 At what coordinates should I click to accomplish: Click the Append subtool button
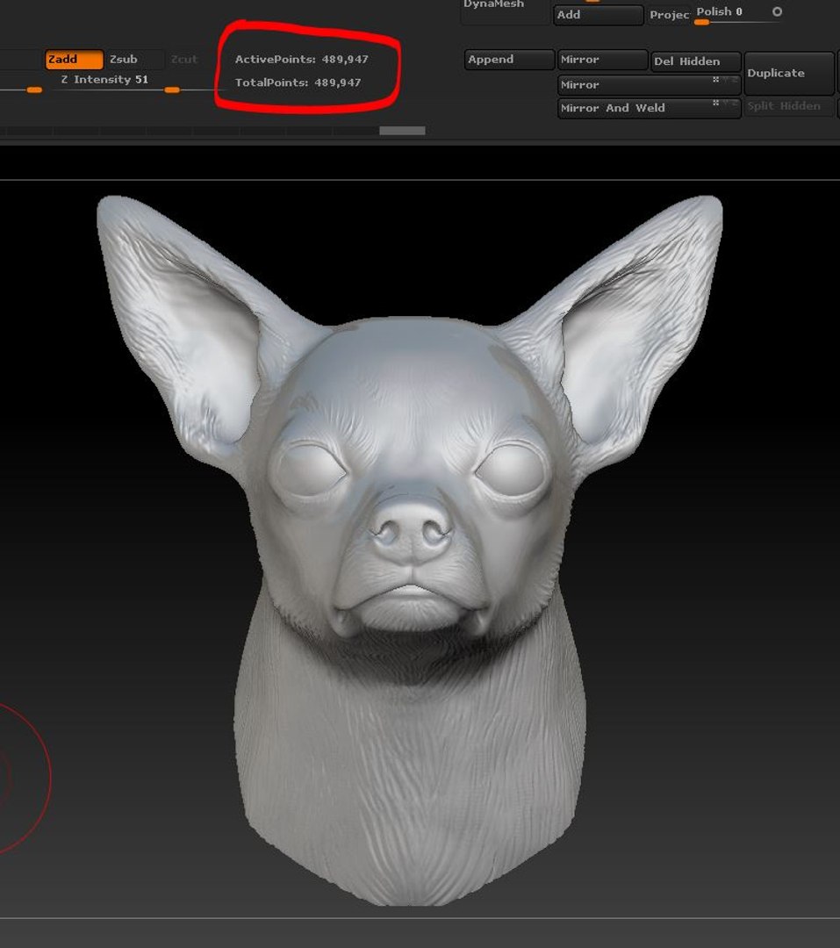509,60
